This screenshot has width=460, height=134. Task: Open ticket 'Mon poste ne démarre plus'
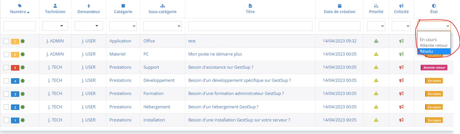point(215,54)
